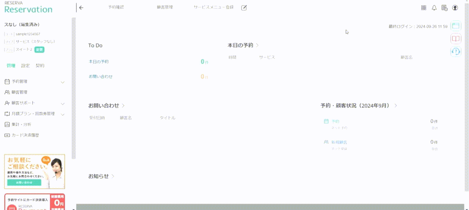
Task: Select the 管理 tab
Action: pos(11,66)
